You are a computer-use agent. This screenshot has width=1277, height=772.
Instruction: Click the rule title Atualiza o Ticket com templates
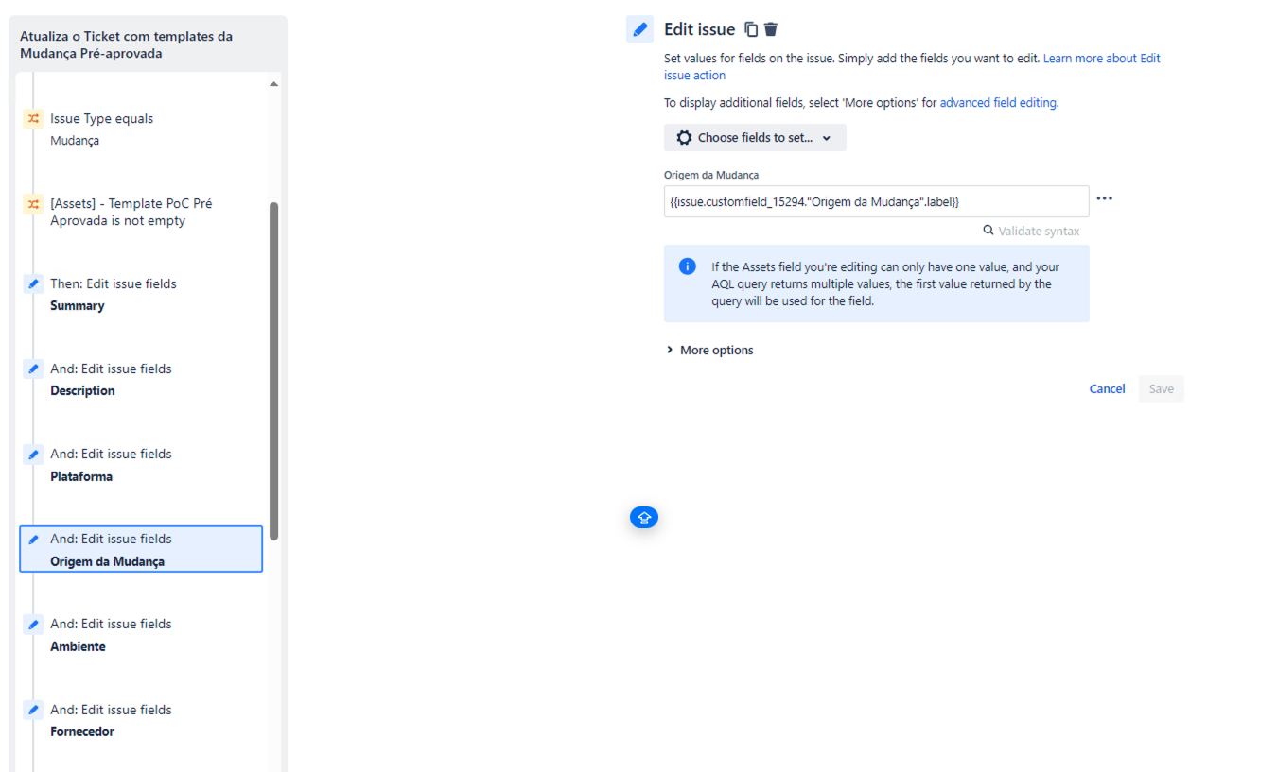point(126,45)
